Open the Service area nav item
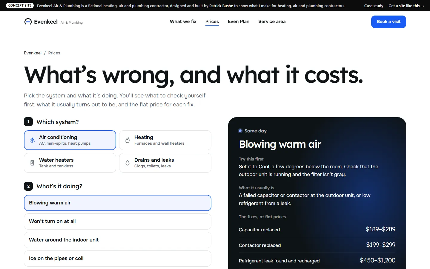Viewport: 430px width, 269px height. coord(272,22)
